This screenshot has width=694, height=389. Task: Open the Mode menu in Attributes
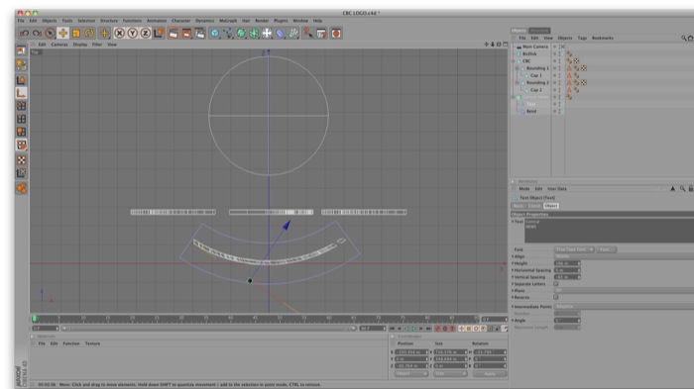524,189
